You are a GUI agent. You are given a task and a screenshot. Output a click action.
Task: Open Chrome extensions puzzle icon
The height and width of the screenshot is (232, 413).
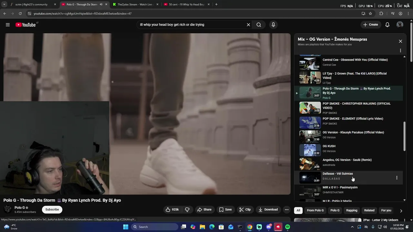[x=381, y=14]
